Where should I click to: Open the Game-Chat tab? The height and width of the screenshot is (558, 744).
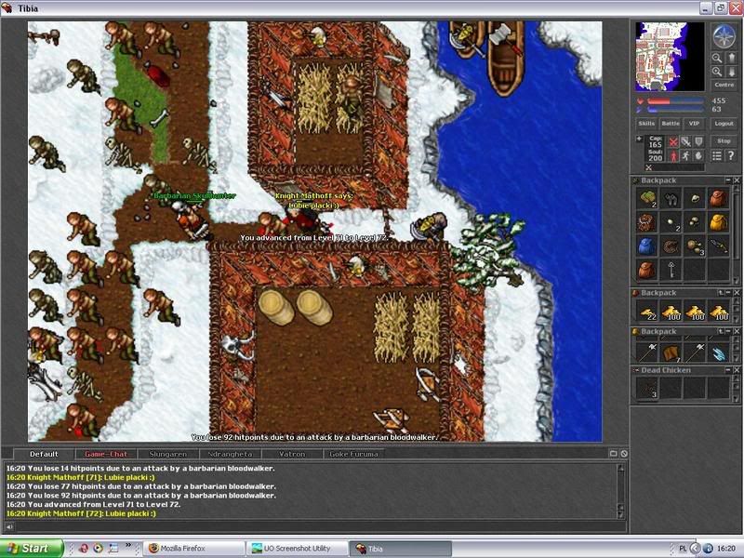106,454
